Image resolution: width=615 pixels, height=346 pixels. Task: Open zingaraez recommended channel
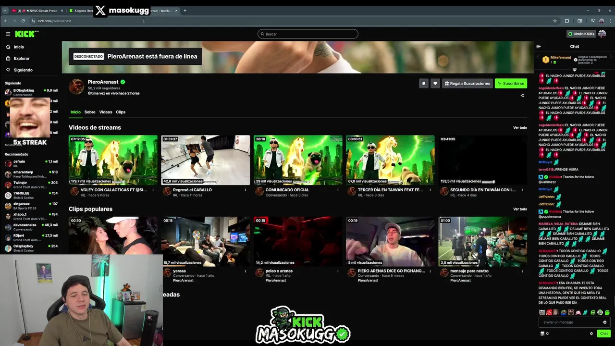click(31, 206)
